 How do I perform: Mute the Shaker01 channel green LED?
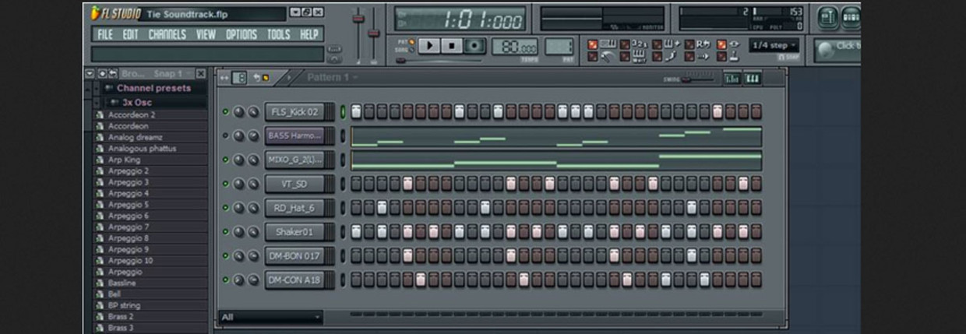pos(226,231)
